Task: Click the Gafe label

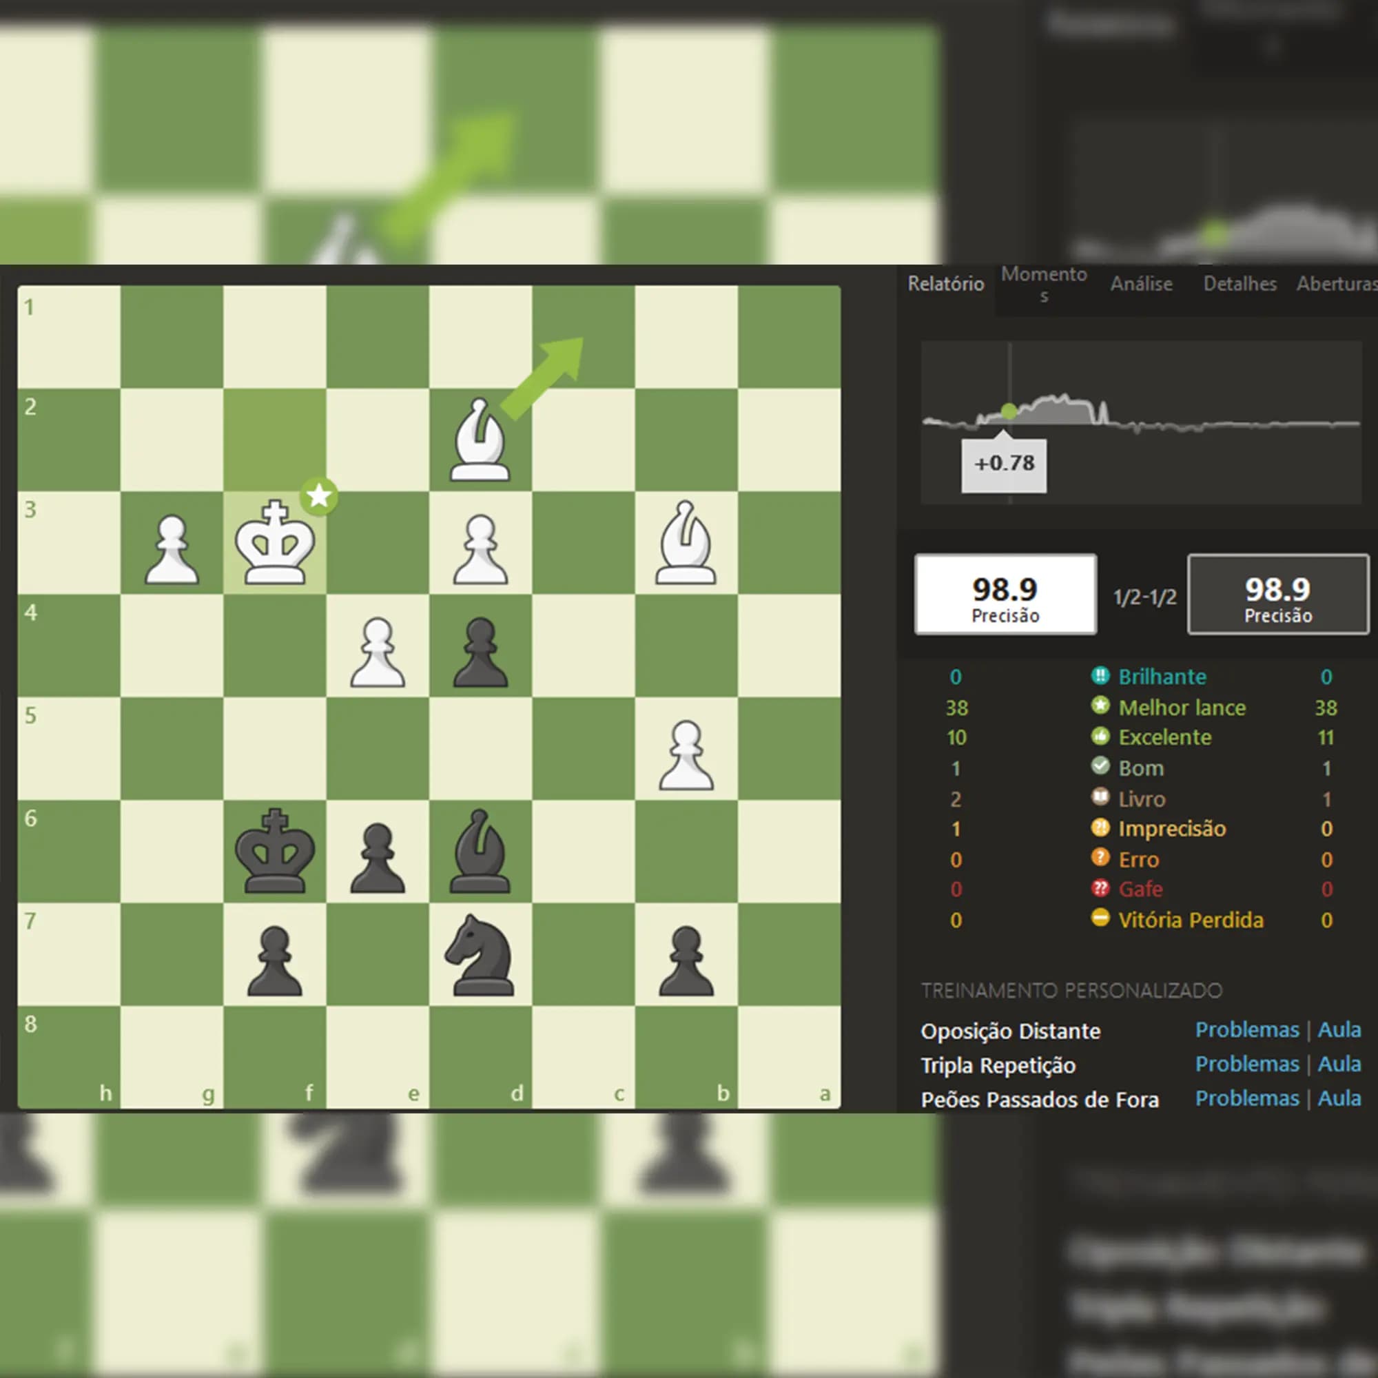Action: click(x=1140, y=889)
